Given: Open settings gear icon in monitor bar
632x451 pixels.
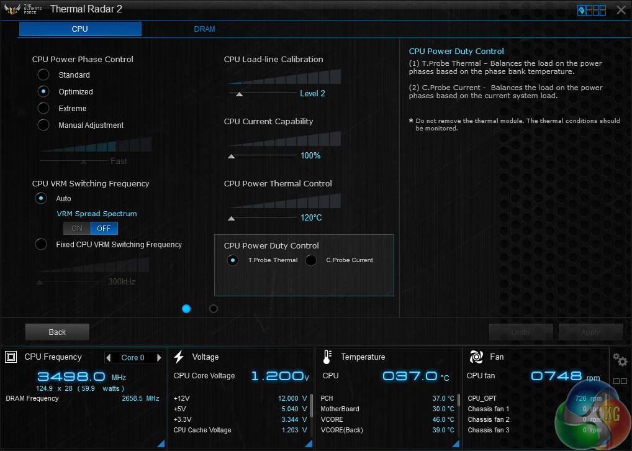Looking at the screenshot, I should [x=620, y=359].
